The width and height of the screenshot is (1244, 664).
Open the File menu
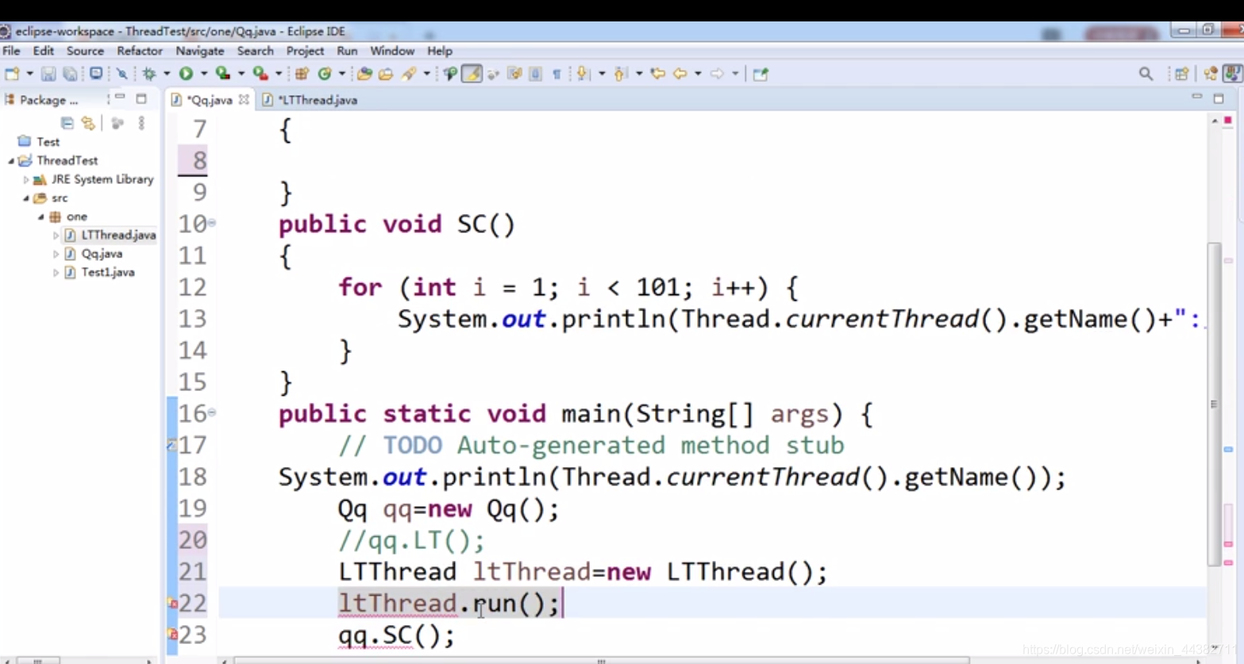pyautogui.click(x=11, y=51)
